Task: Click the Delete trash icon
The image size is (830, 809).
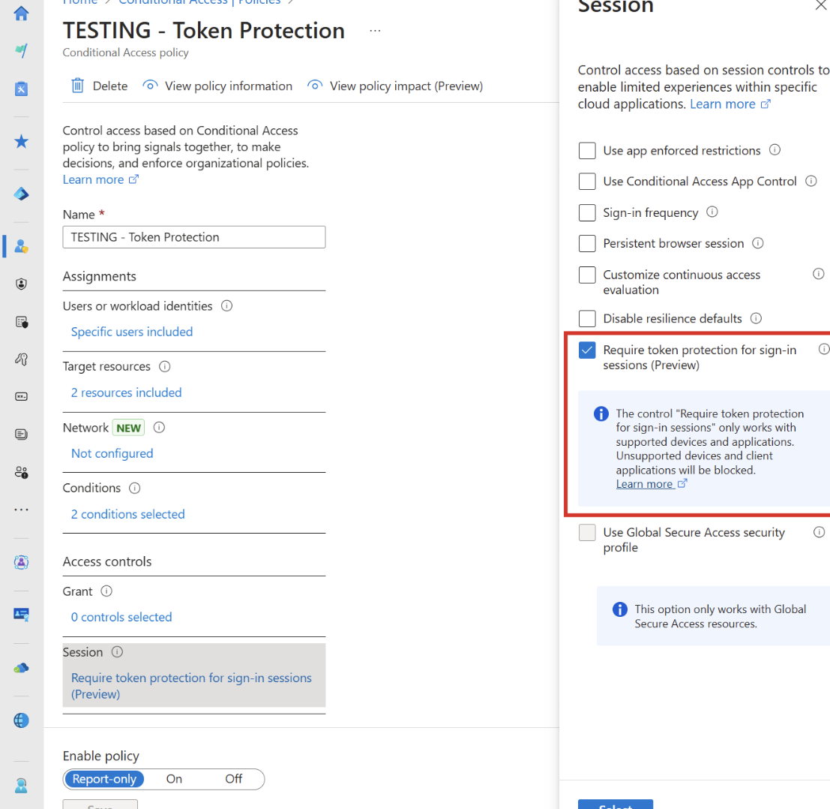Action: (78, 86)
